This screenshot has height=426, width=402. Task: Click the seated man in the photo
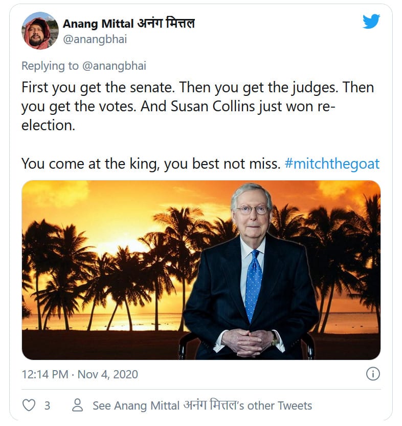251,277
